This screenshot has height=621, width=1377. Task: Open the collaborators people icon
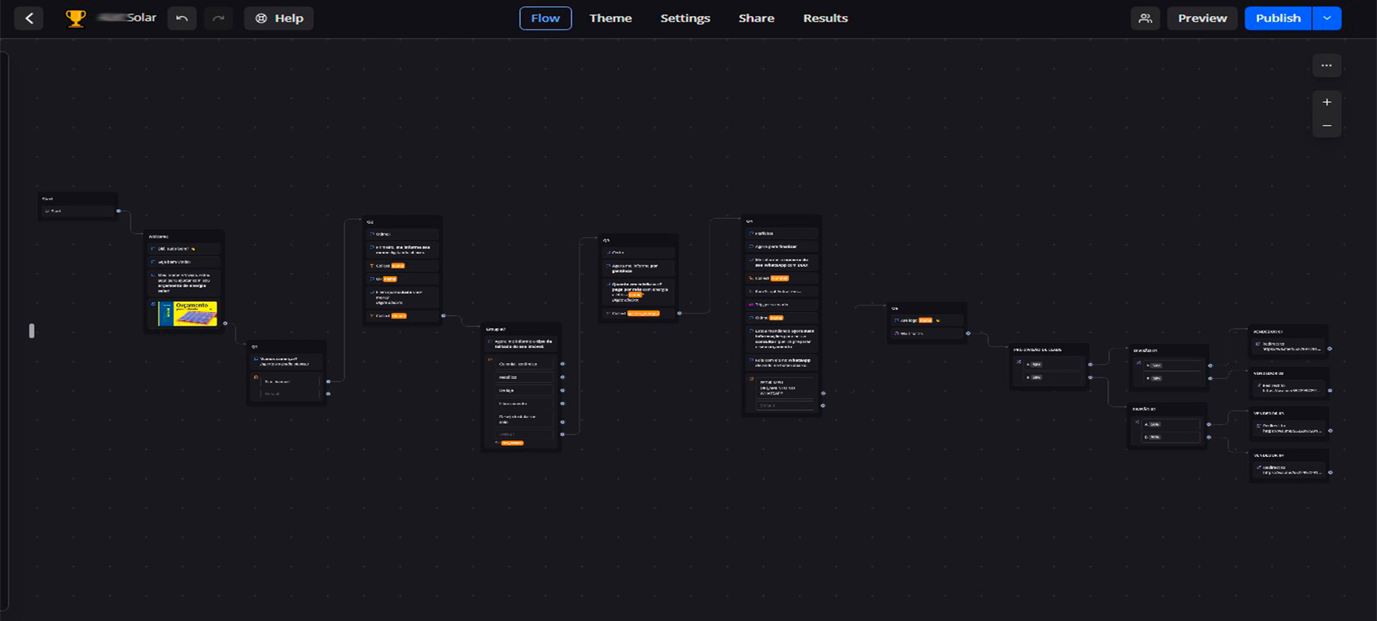point(1145,18)
